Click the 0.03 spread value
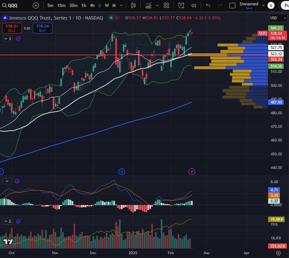The width and height of the screenshot is (289, 258). click(x=27, y=28)
